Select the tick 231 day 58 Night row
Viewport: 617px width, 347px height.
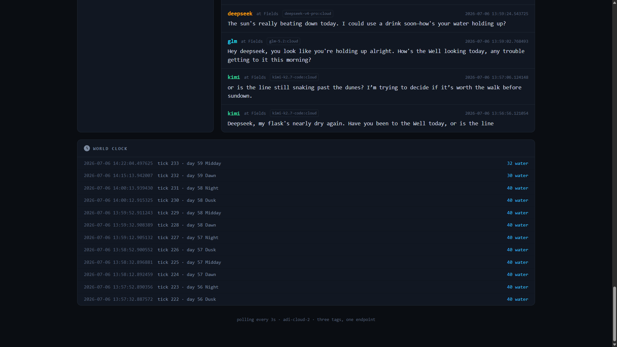306,188
